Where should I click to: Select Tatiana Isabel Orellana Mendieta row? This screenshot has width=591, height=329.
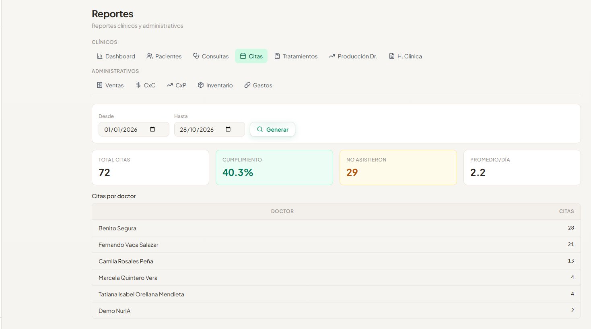pyautogui.click(x=336, y=294)
